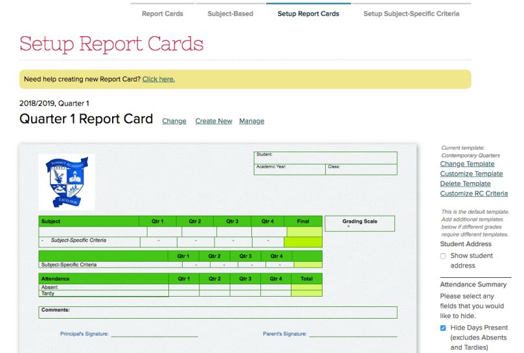Image resolution: width=524 pixels, height=353 pixels.
Task: Click the Subject header in the grades table
Action: click(x=89, y=222)
